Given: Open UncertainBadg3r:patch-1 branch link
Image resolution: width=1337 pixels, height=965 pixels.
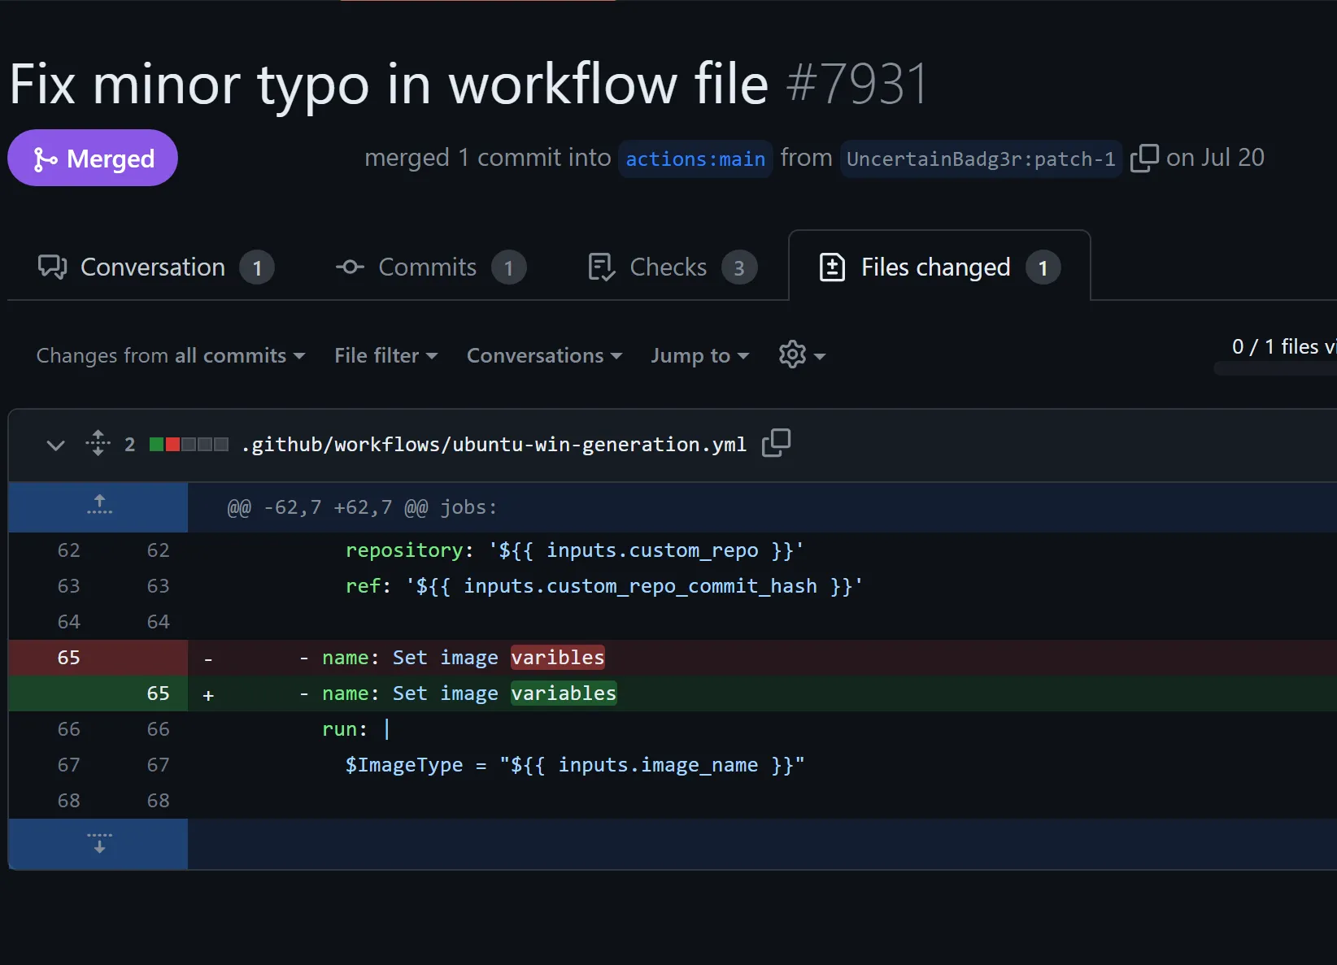Looking at the screenshot, I should [x=980, y=159].
